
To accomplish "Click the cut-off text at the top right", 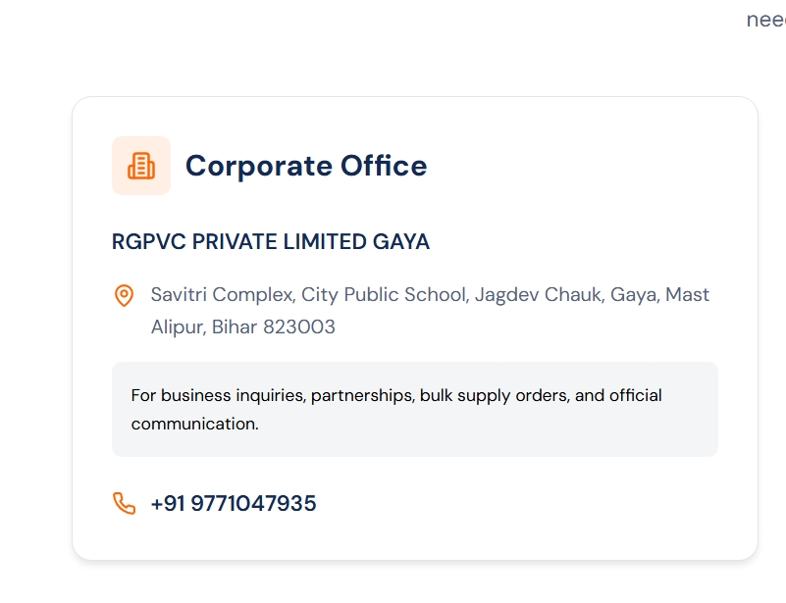I will click(x=765, y=20).
